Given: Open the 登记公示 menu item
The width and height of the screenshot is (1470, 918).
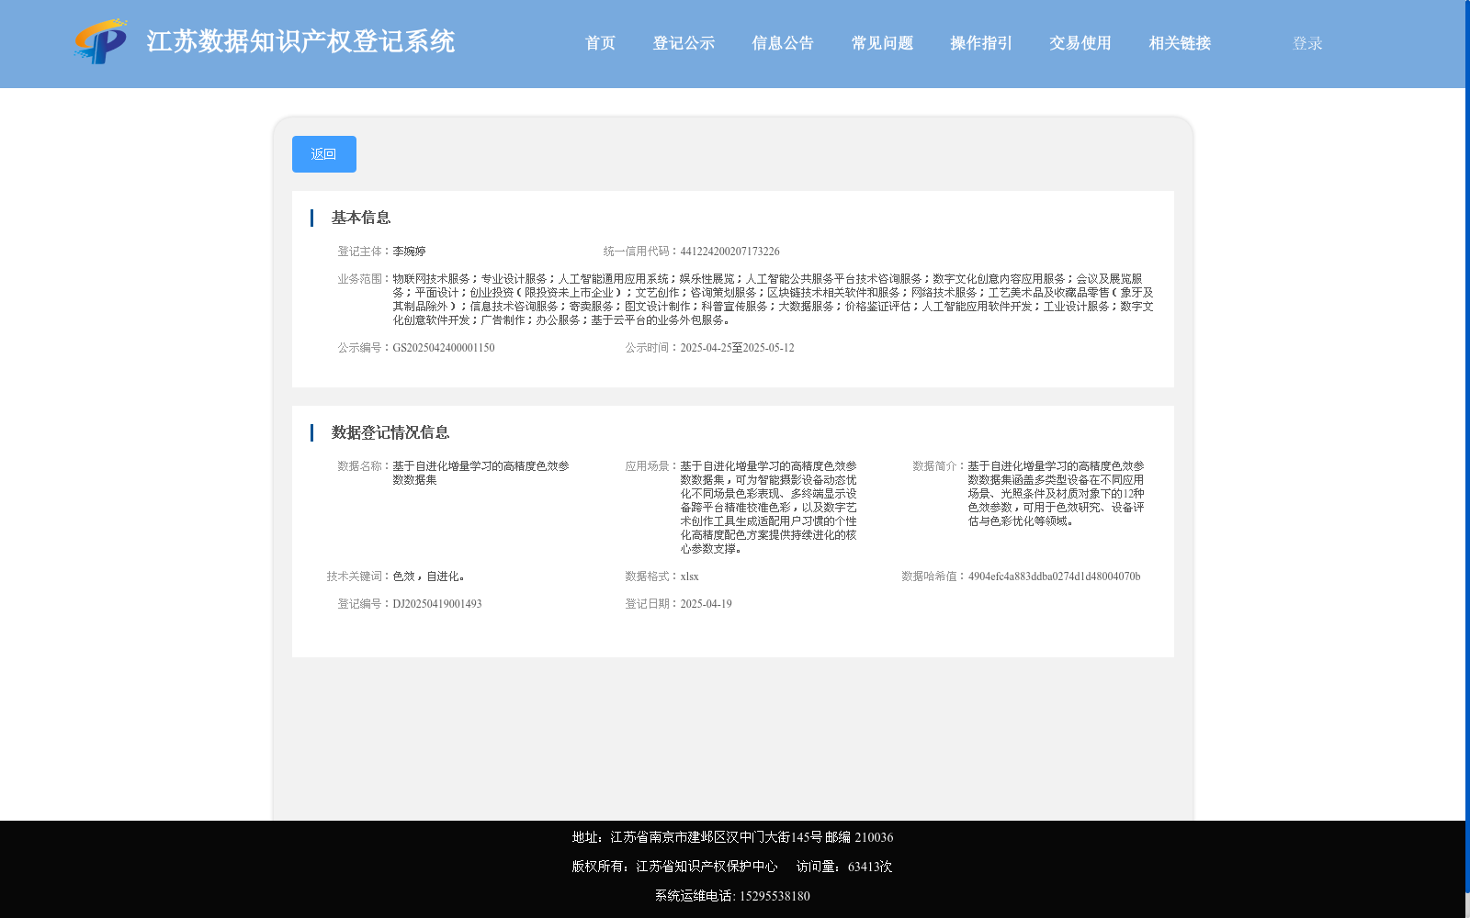Looking at the screenshot, I should (684, 43).
